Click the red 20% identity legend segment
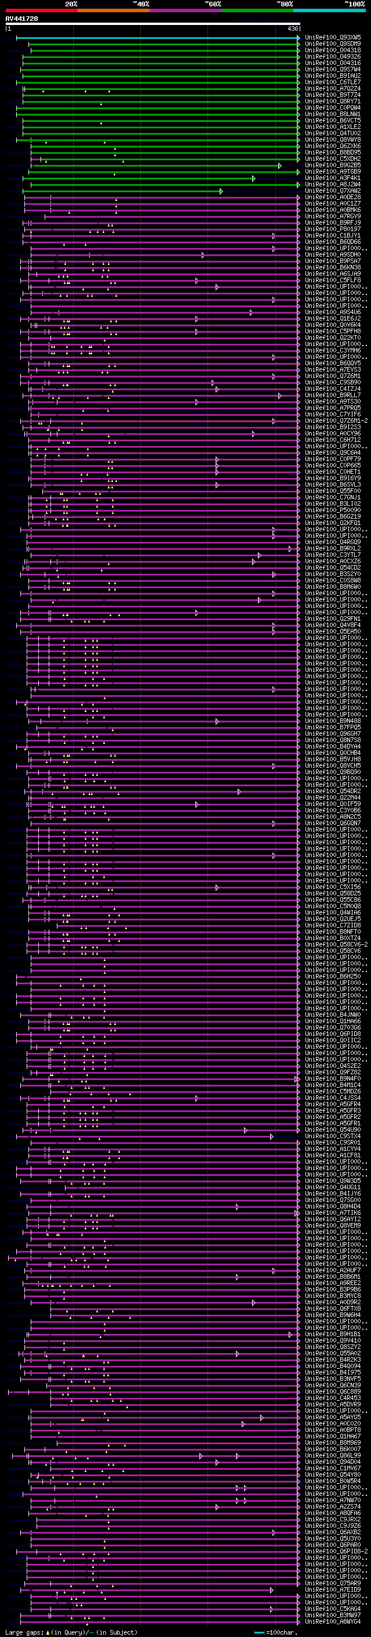371x1637 pixels. [42, 10]
